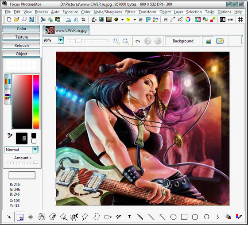Viewport: 248px width, 225px height.
Task: Click the redo forward arrow button
Action: pos(158,41)
